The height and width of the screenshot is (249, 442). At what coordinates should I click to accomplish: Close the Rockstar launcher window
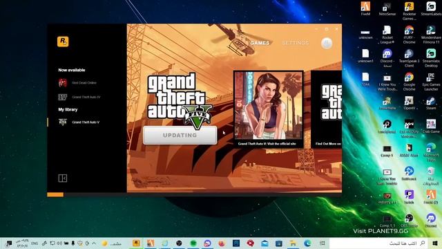tap(336, 29)
